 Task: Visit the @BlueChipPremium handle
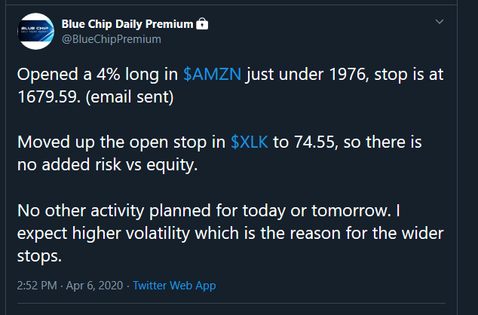[x=112, y=39]
